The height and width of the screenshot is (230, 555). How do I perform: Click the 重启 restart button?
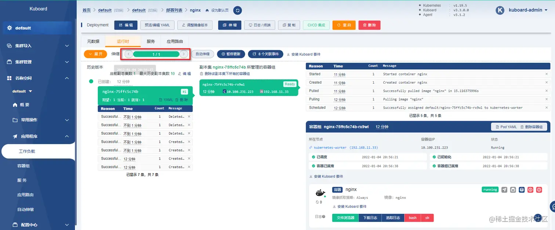(344, 25)
